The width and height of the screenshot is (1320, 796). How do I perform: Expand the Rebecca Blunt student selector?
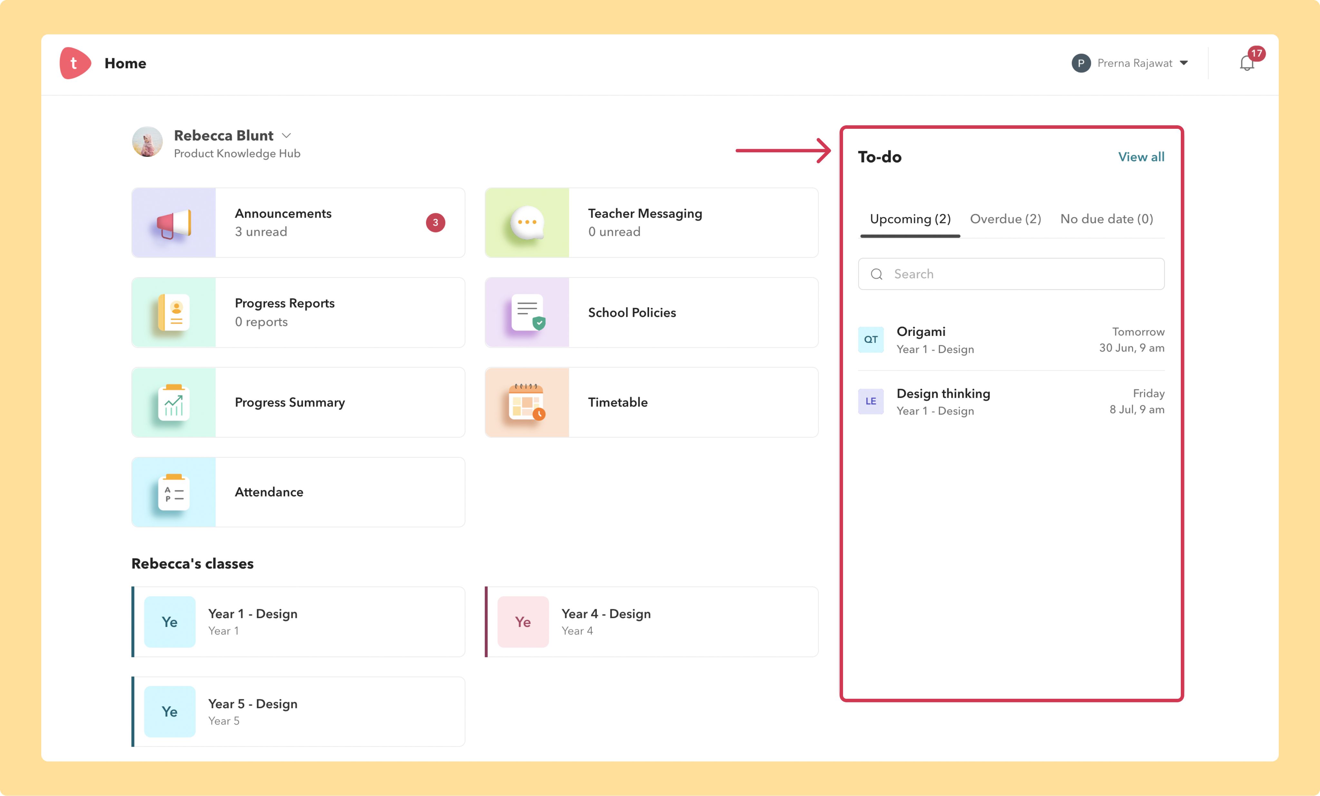(x=287, y=135)
